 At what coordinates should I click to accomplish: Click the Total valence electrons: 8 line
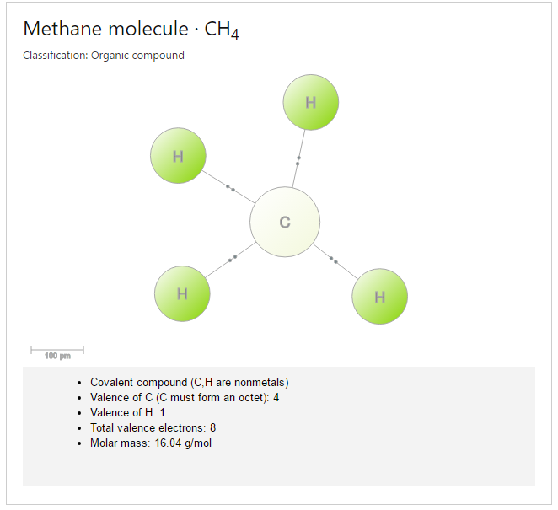coord(153,427)
